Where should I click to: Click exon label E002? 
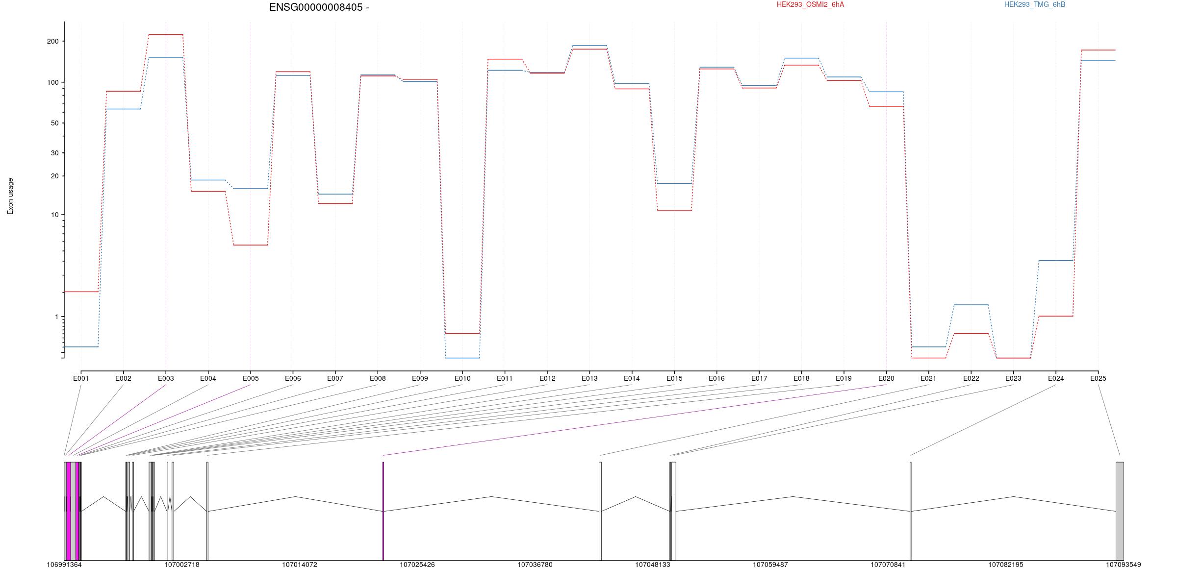(123, 378)
